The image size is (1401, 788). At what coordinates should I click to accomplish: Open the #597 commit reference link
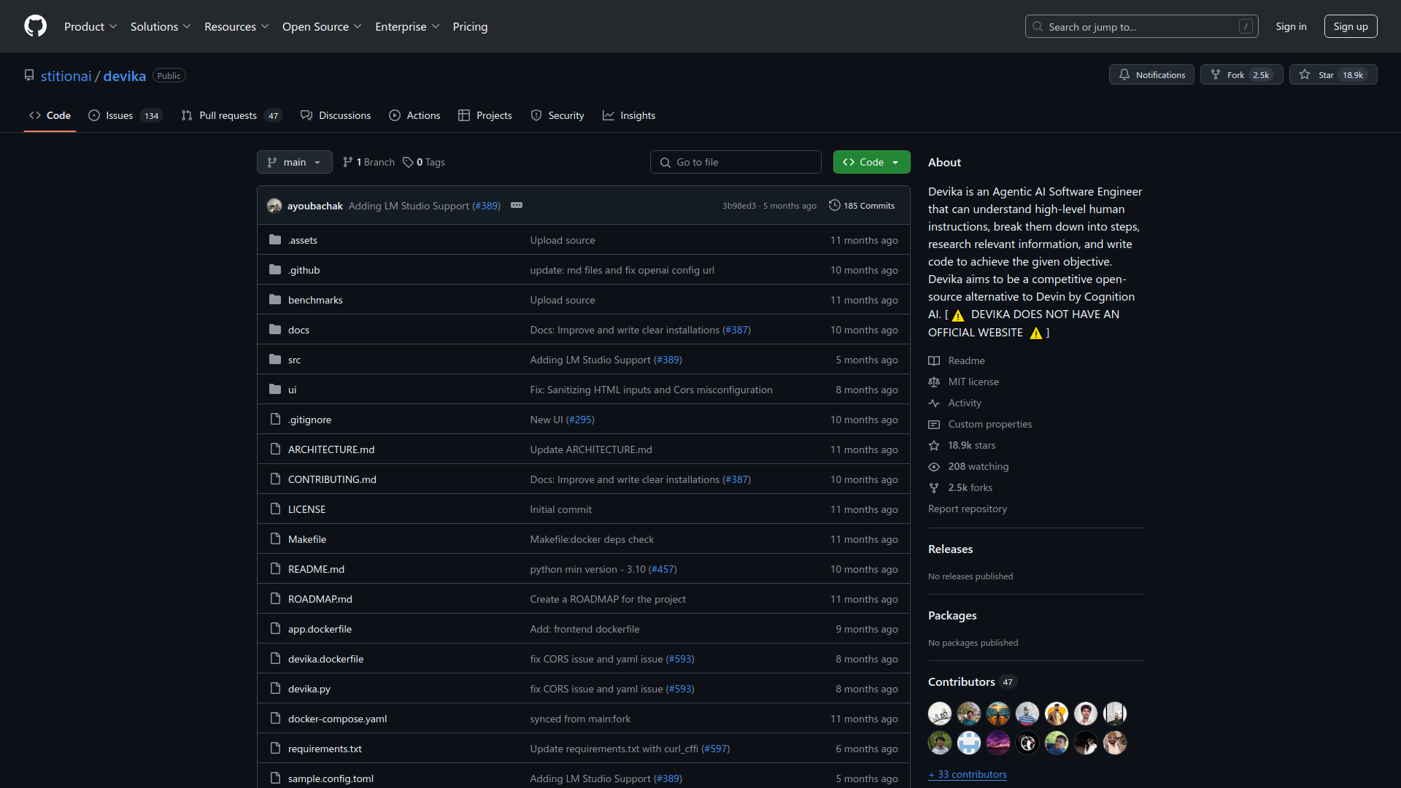[x=715, y=749]
